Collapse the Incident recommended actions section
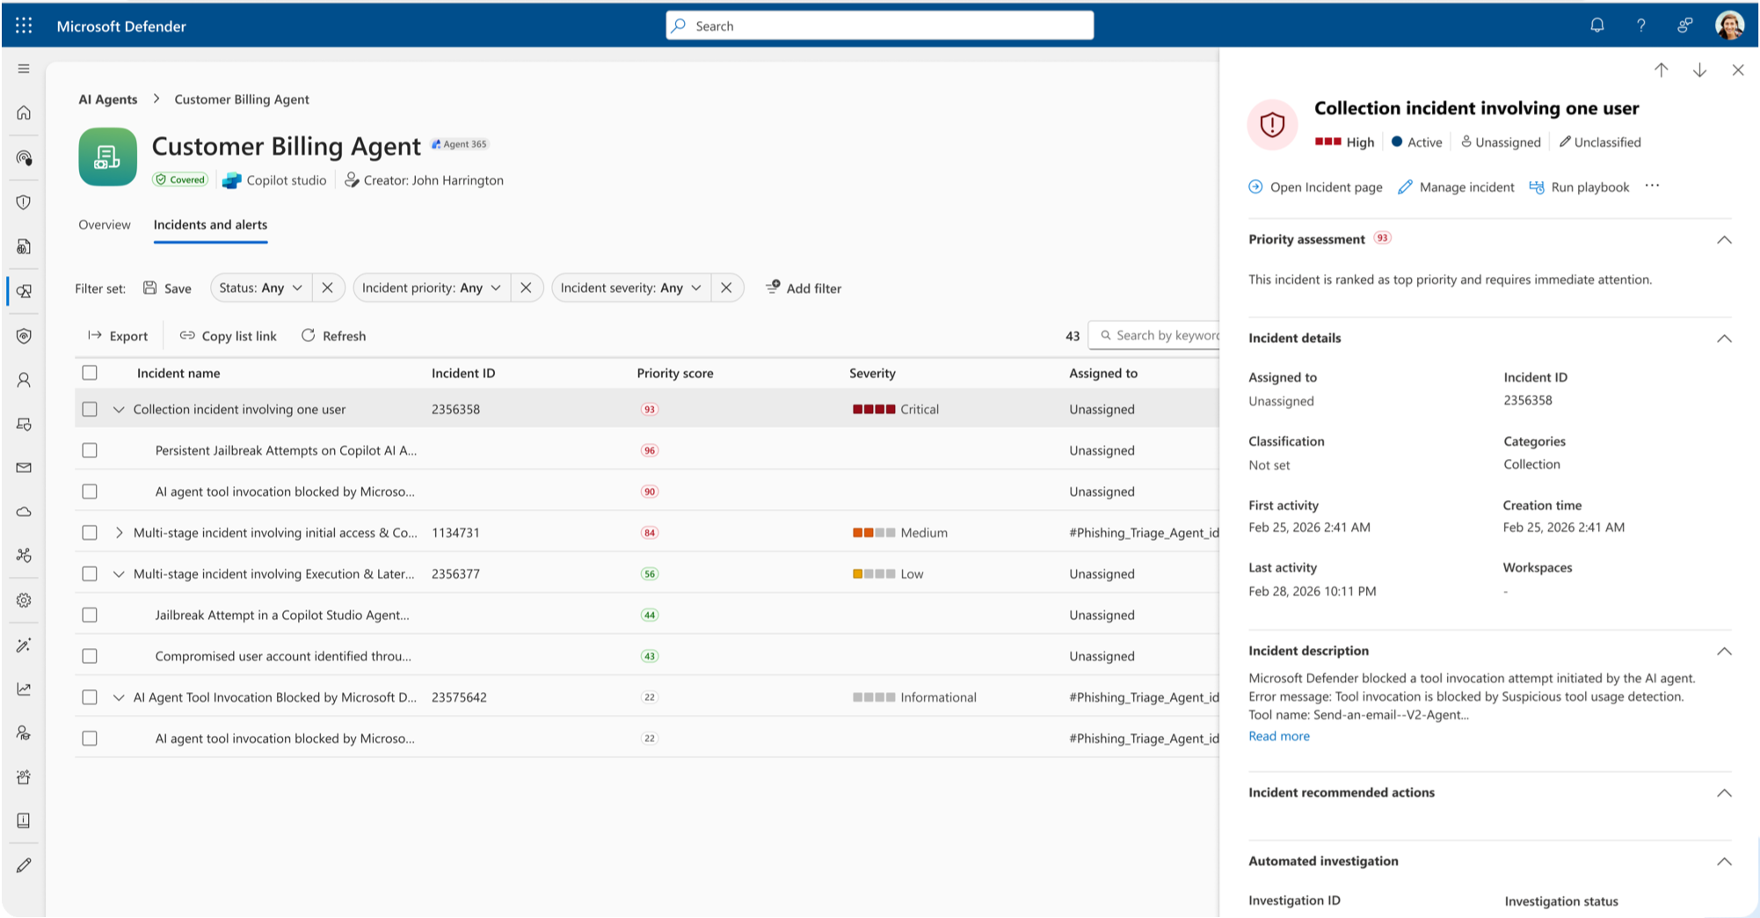Viewport: 1760px width, 918px height. (x=1724, y=793)
